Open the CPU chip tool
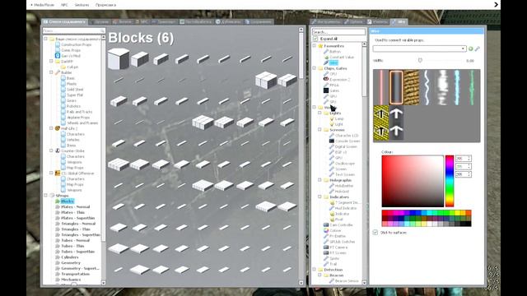 pos(333,74)
